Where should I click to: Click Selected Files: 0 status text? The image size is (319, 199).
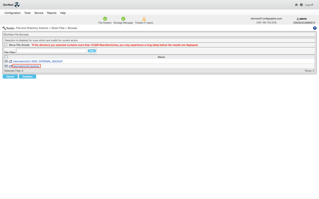pyautogui.click(x=14, y=71)
